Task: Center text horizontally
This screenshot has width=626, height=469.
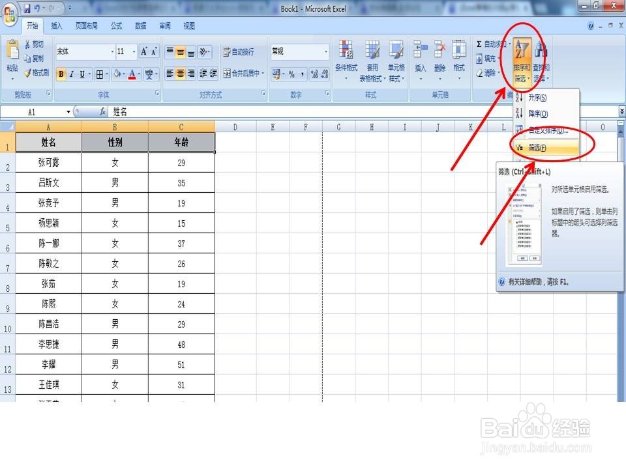Action: [x=181, y=74]
